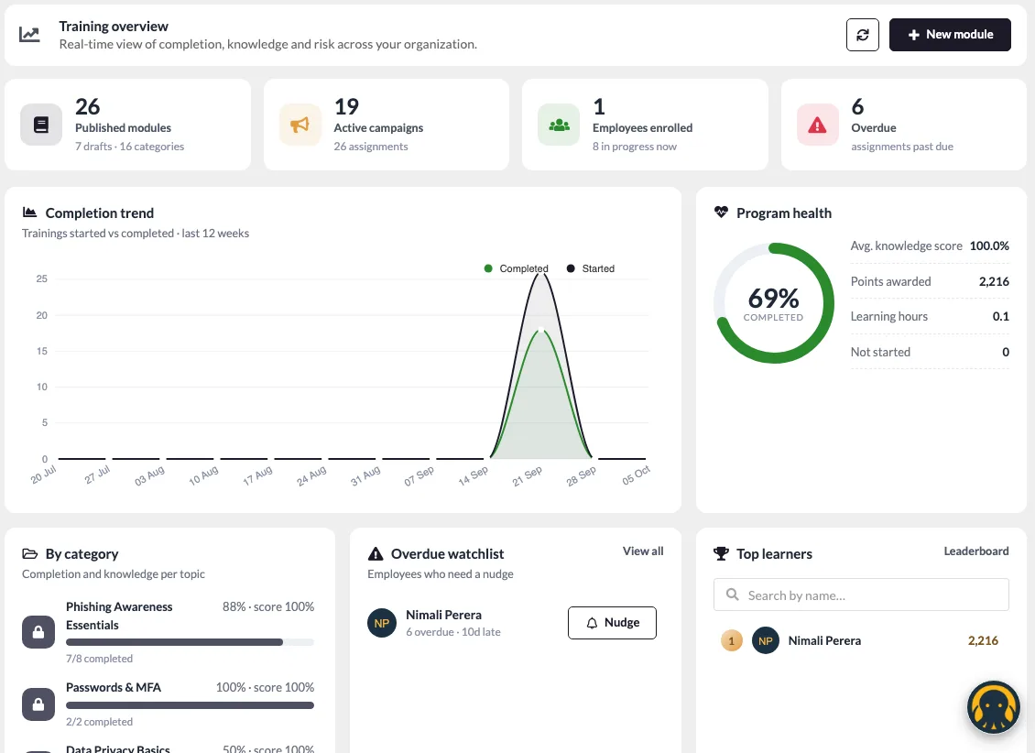
Task: Click the 14 Sep label on chart axis
Action: pyautogui.click(x=474, y=475)
